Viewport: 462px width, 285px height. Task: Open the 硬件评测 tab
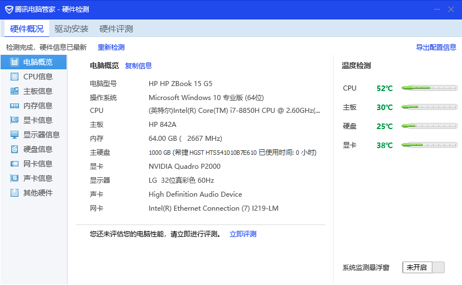116,28
